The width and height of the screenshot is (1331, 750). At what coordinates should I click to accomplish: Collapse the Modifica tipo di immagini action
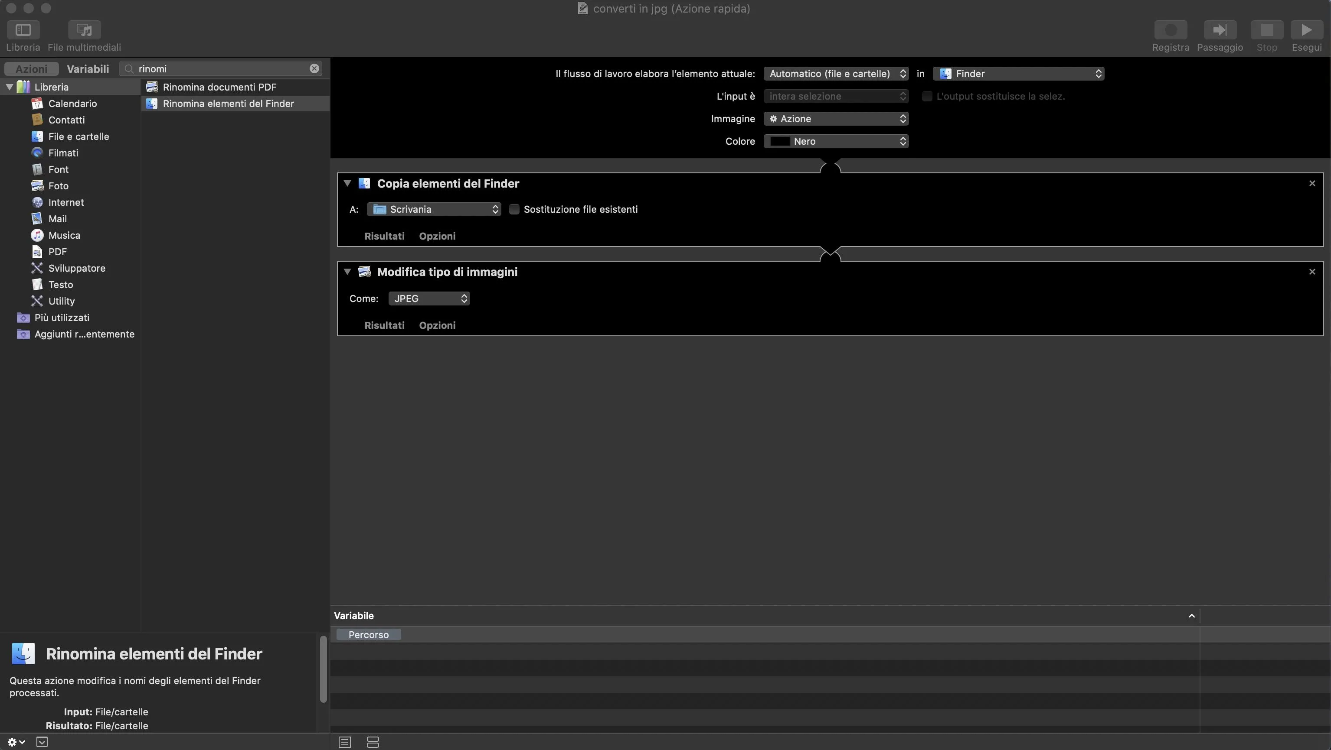(347, 272)
